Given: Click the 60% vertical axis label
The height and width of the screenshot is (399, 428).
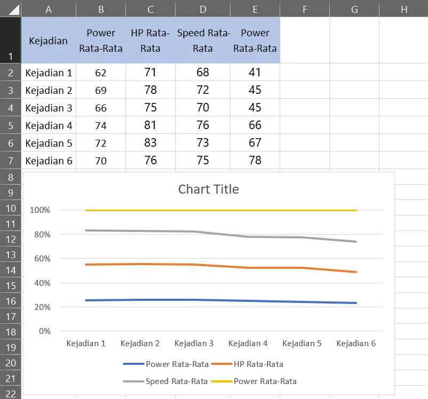Looking at the screenshot, I should click(42, 259).
